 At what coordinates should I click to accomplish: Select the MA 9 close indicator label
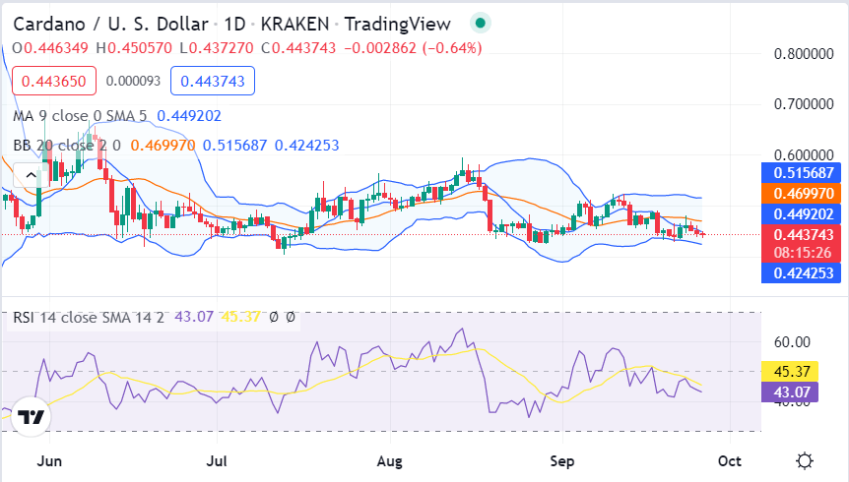tap(80, 116)
